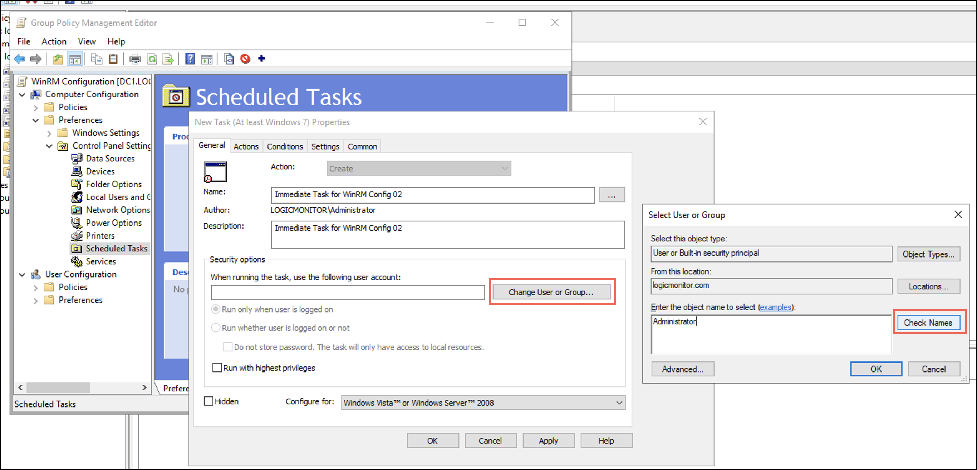Screen dimensions: 977x470
Task: Click OK in Select User or Group
Action: point(876,369)
